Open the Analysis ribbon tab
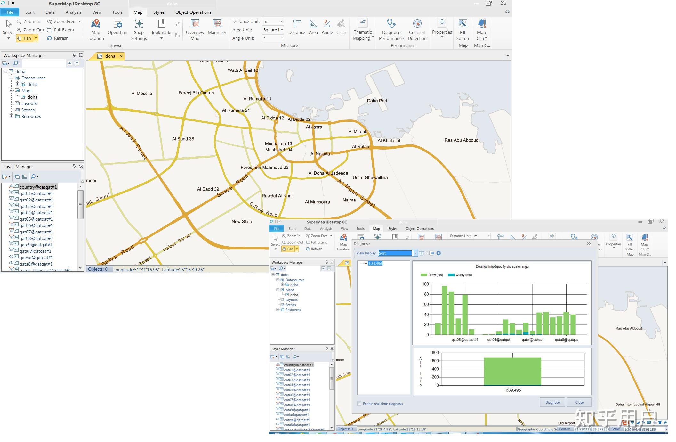 pos(73,12)
